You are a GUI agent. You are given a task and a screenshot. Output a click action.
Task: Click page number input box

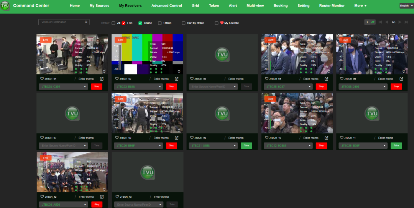367,22
